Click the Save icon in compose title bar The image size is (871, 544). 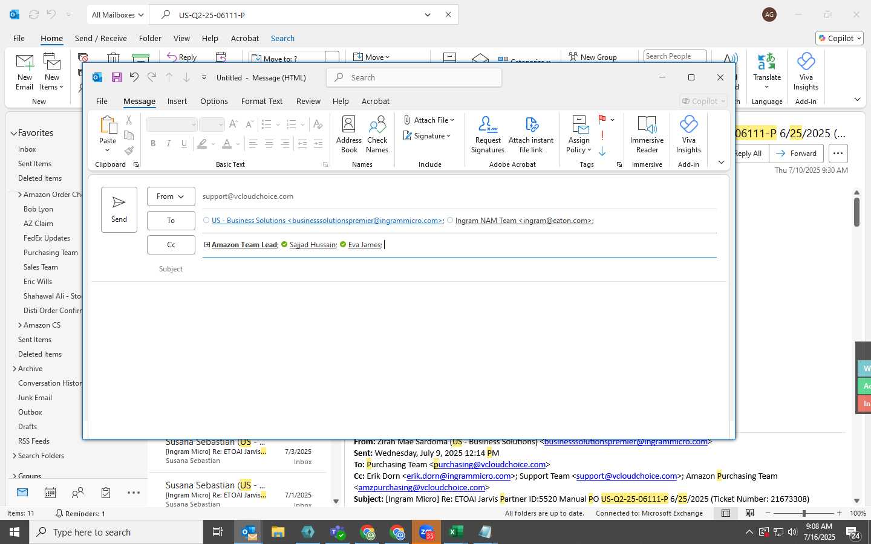pyautogui.click(x=117, y=77)
